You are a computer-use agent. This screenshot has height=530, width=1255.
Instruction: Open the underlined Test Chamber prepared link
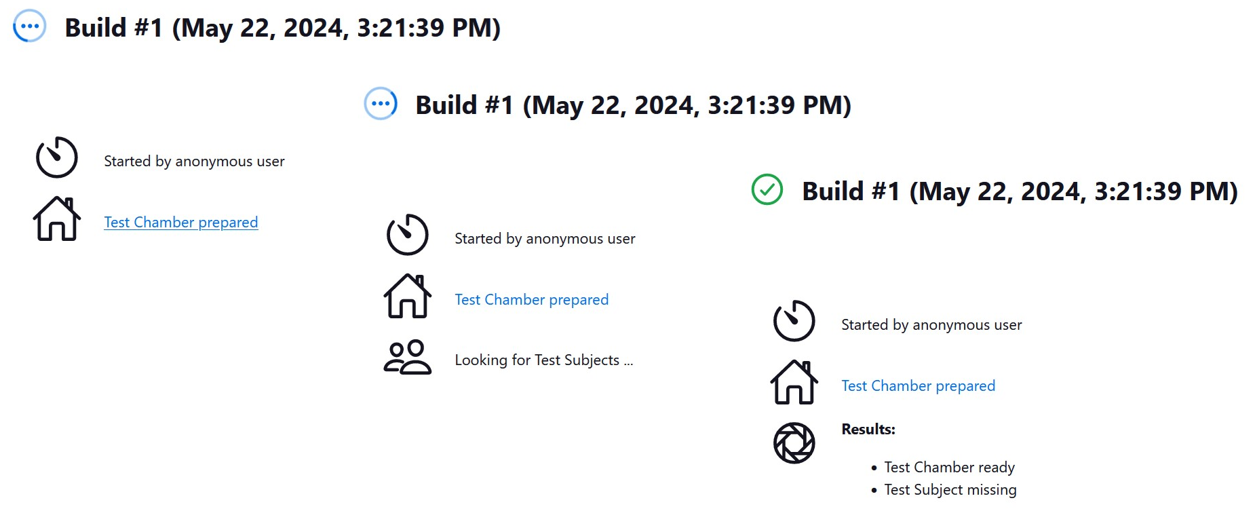click(180, 223)
